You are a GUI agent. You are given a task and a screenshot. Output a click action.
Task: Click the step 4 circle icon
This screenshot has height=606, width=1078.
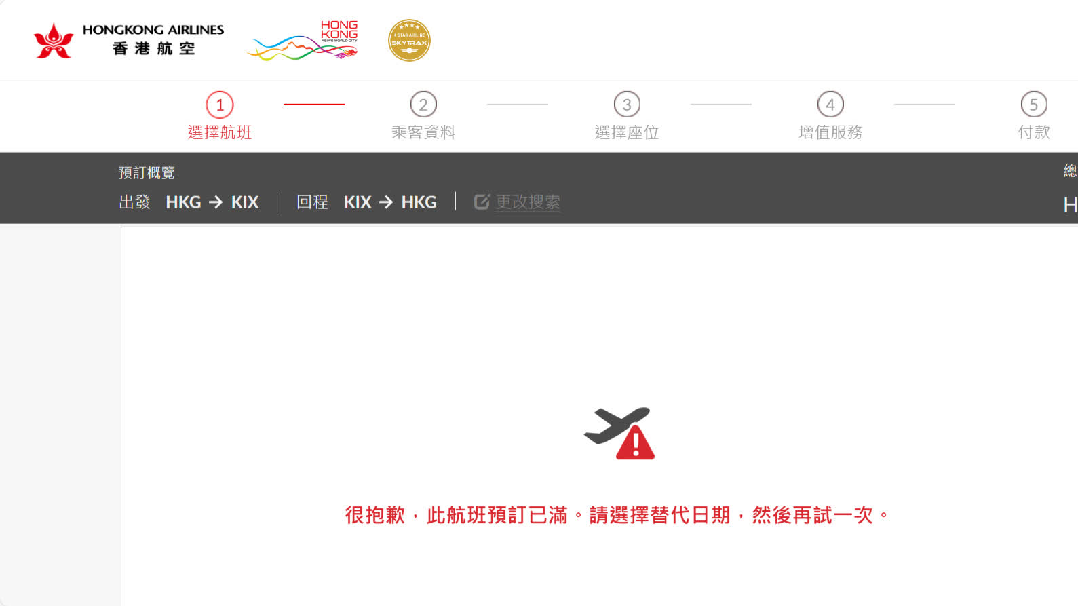(830, 105)
